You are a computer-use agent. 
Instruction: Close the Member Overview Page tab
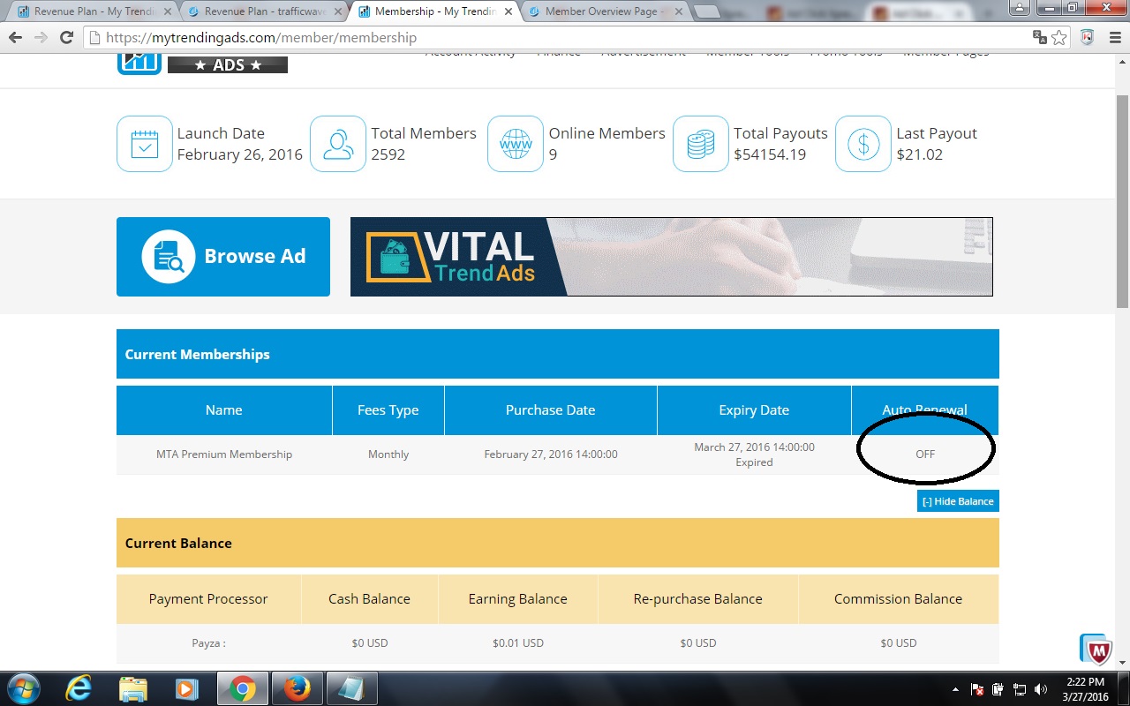point(678,11)
